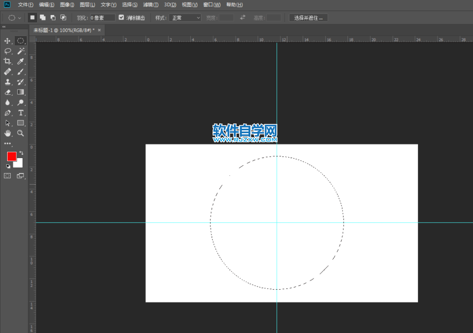Select the Pen tool

point(7,113)
